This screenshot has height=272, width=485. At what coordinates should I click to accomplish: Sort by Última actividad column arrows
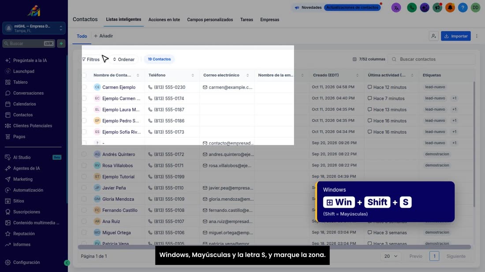pyautogui.click(x=412, y=75)
